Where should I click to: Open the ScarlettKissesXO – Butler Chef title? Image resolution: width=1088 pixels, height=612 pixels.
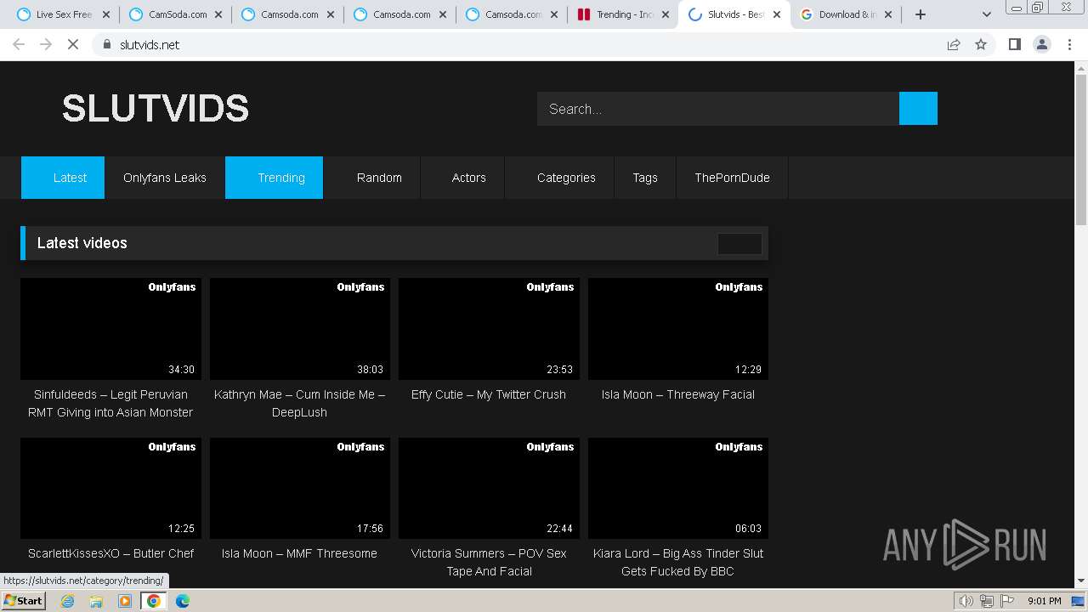pyautogui.click(x=110, y=553)
